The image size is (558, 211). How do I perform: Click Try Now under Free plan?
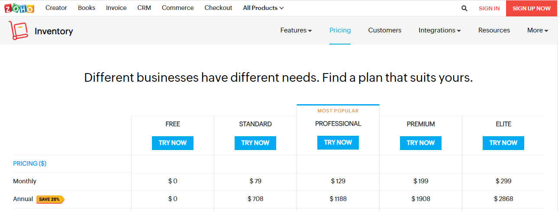pos(173,143)
